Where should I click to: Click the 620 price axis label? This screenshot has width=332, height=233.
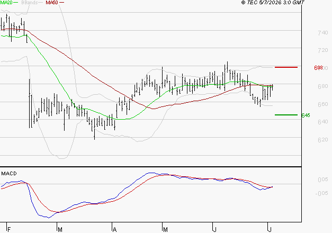coord(323,140)
